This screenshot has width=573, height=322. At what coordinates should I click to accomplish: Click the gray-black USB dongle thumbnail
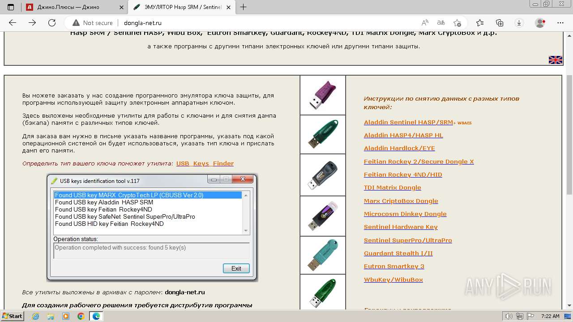[x=323, y=175]
